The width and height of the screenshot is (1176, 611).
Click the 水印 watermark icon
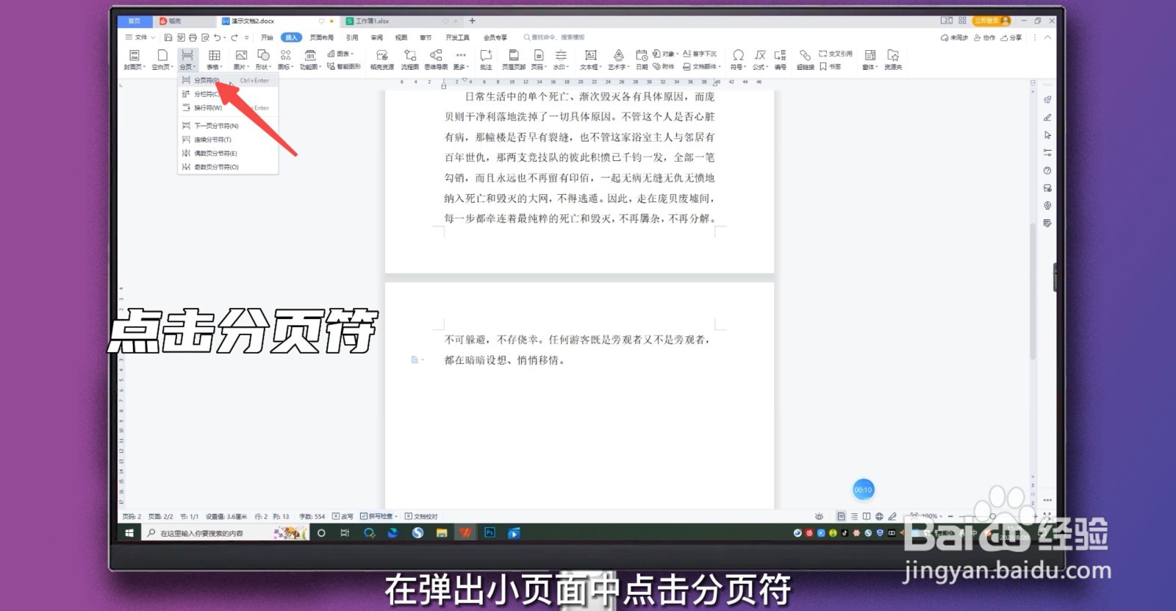point(561,60)
